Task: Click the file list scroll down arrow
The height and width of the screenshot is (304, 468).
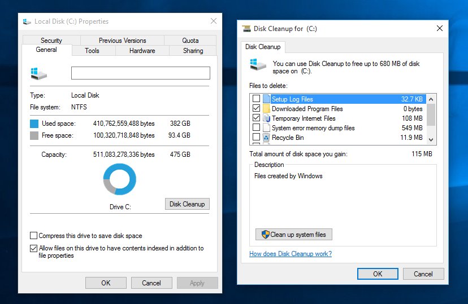Action: (431, 139)
